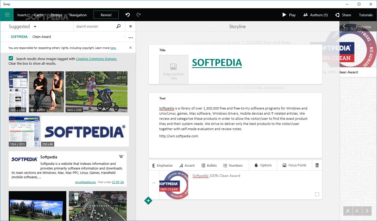The image size is (377, 221).
Task: Open Focus Points for the image card
Action: pos(295,165)
